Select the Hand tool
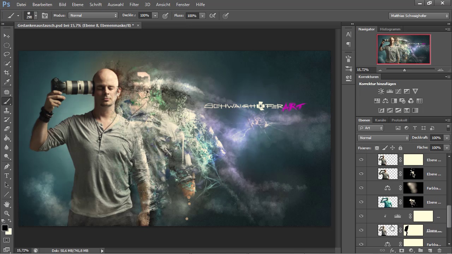The image size is (452, 254). click(x=7, y=204)
